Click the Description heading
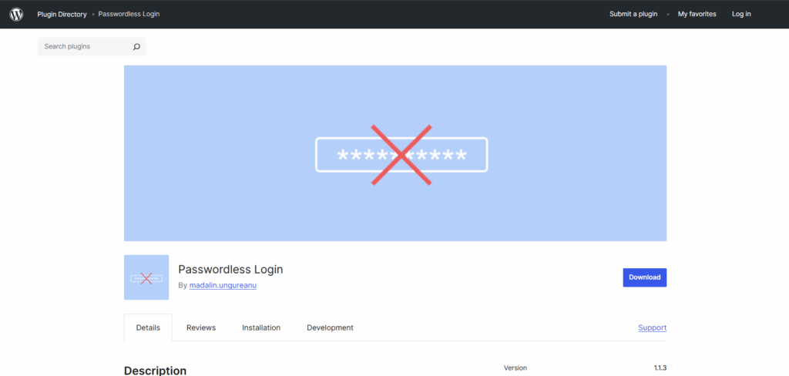The image size is (789, 376). (155, 371)
